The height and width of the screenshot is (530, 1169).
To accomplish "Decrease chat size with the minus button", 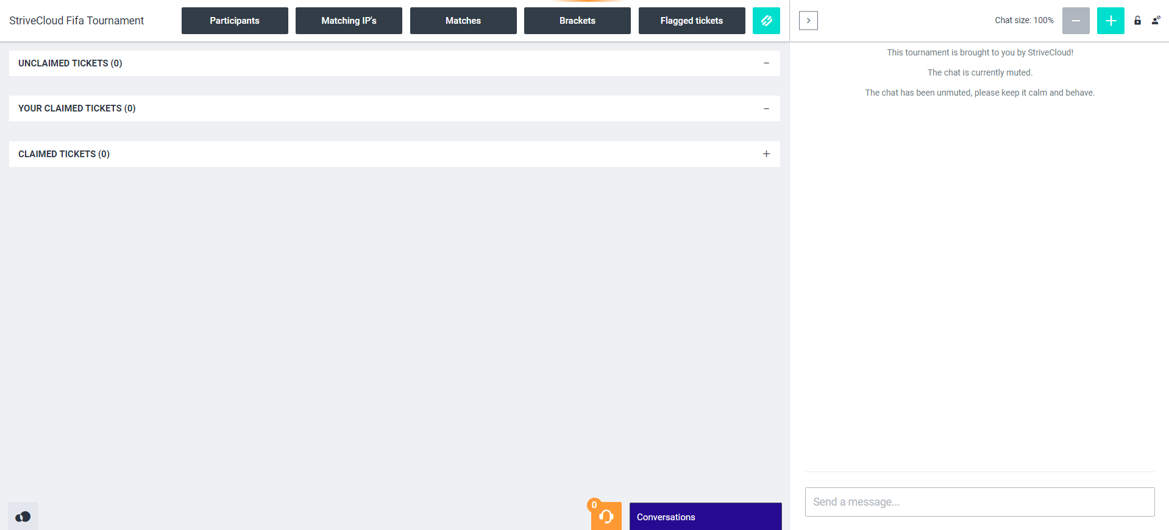I will click(1076, 21).
